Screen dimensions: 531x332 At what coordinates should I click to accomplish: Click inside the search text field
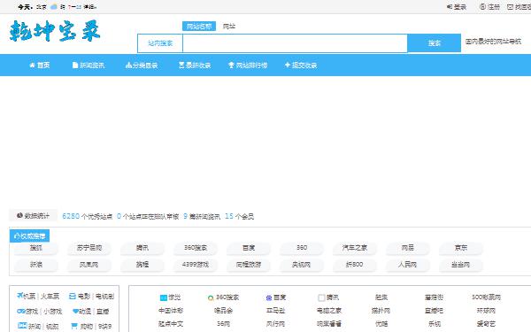coord(295,43)
